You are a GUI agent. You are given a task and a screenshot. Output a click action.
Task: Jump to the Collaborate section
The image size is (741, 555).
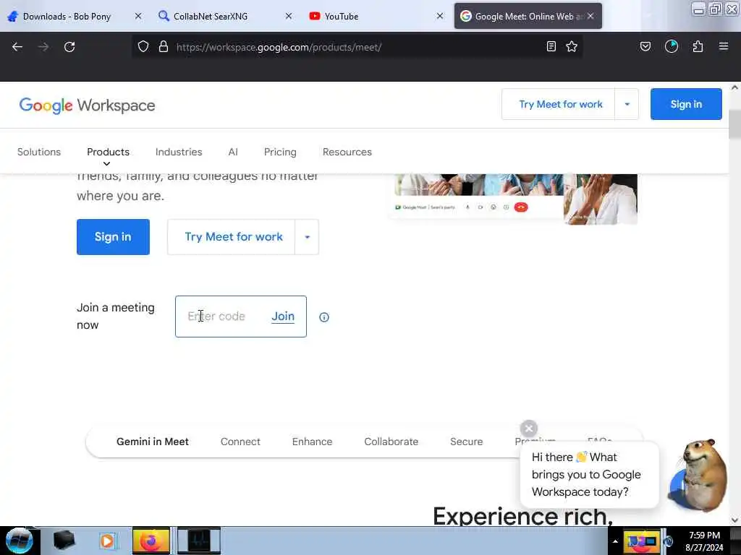(x=391, y=442)
